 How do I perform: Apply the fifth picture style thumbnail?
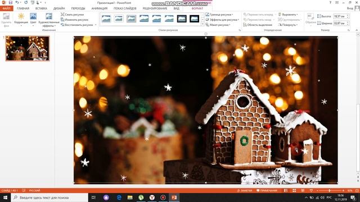coord(156,19)
